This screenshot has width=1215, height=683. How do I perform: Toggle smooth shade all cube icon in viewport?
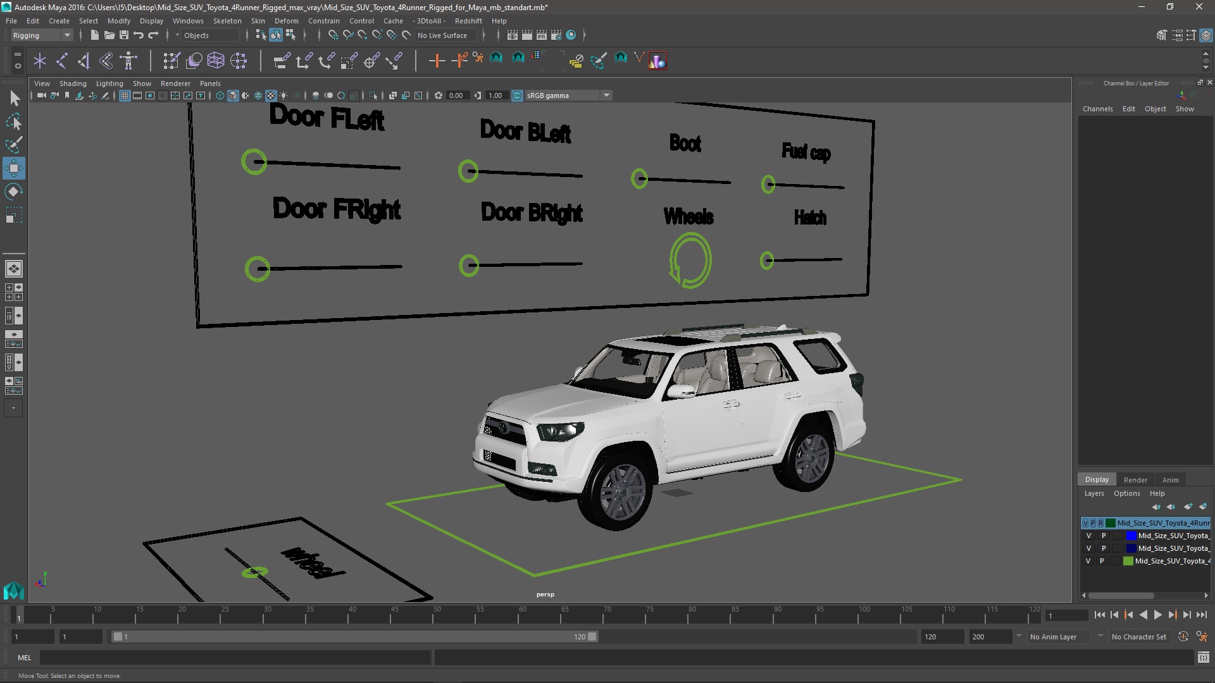pyautogui.click(x=233, y=95)
